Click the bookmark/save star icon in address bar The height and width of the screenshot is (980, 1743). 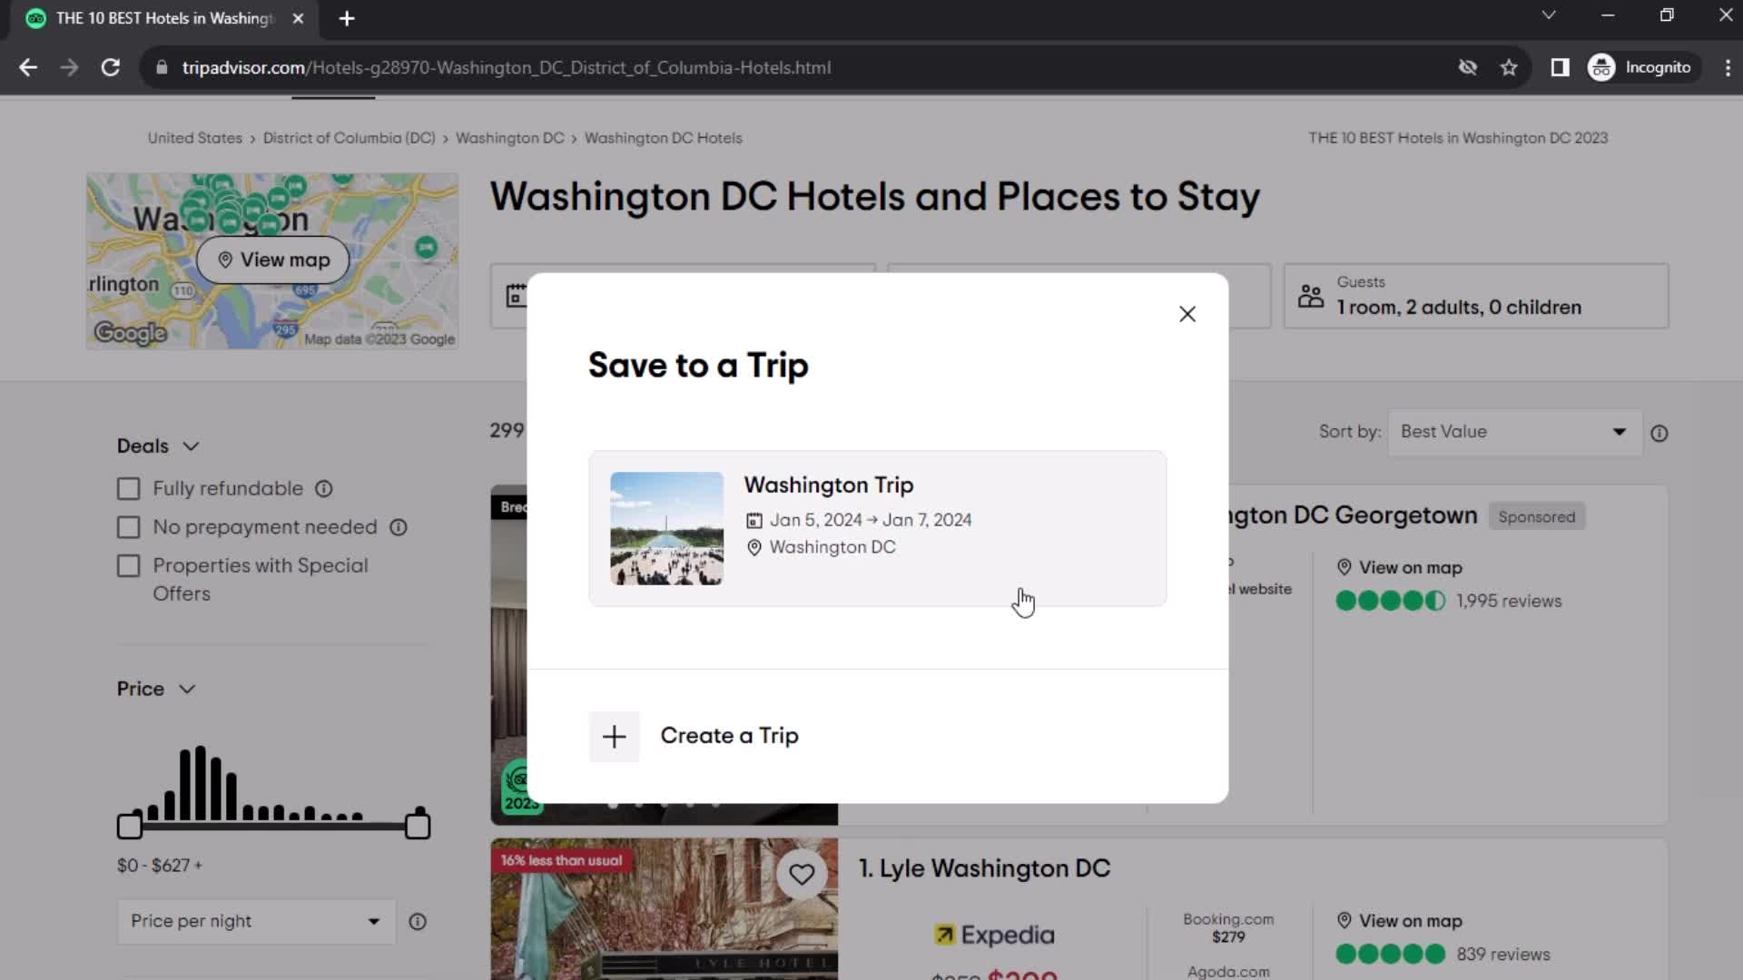click(1510, 67)
